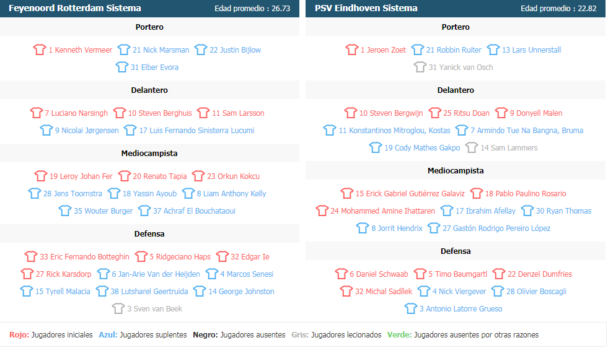Click the Feyenoord Rotterdam Sistema header
This screenshot has width=608, height=348.
(75, 8)
